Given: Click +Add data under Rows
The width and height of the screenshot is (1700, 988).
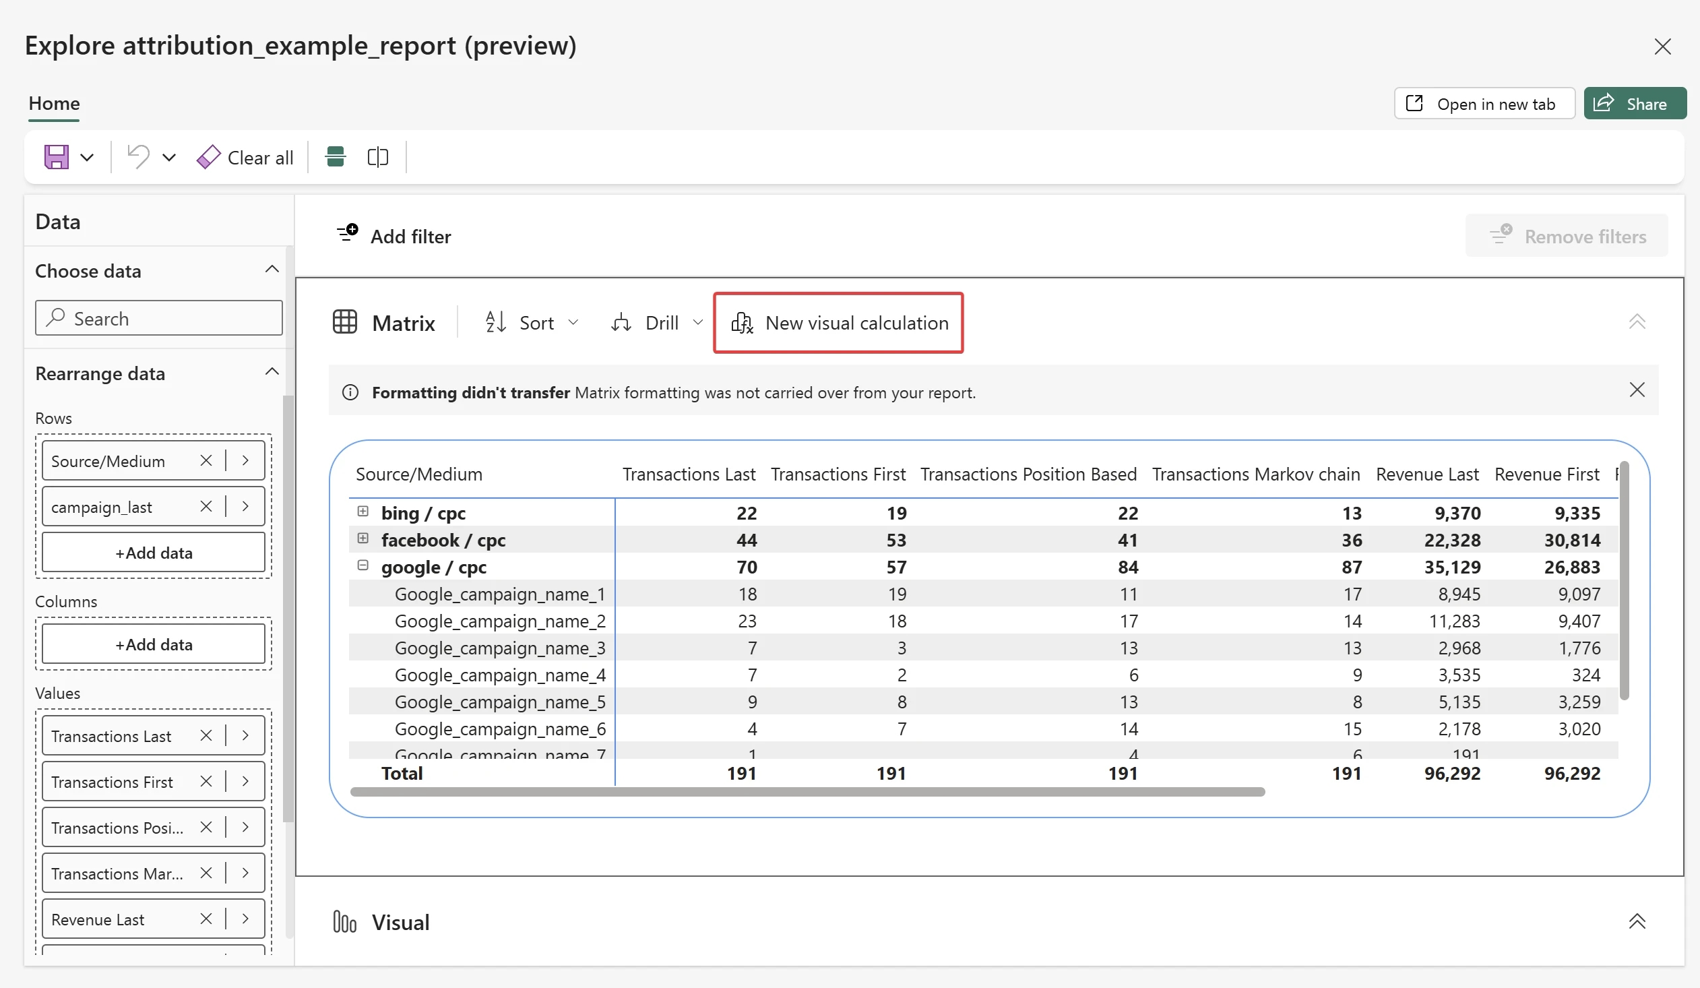Looking at the screenshot, I should click(154, 552).
